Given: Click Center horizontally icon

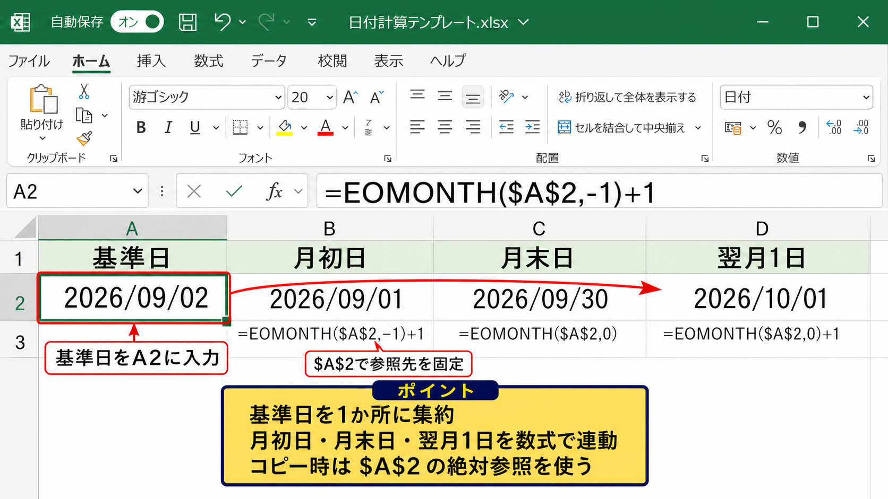Looking at the screenshot, I should click(445, 127).
